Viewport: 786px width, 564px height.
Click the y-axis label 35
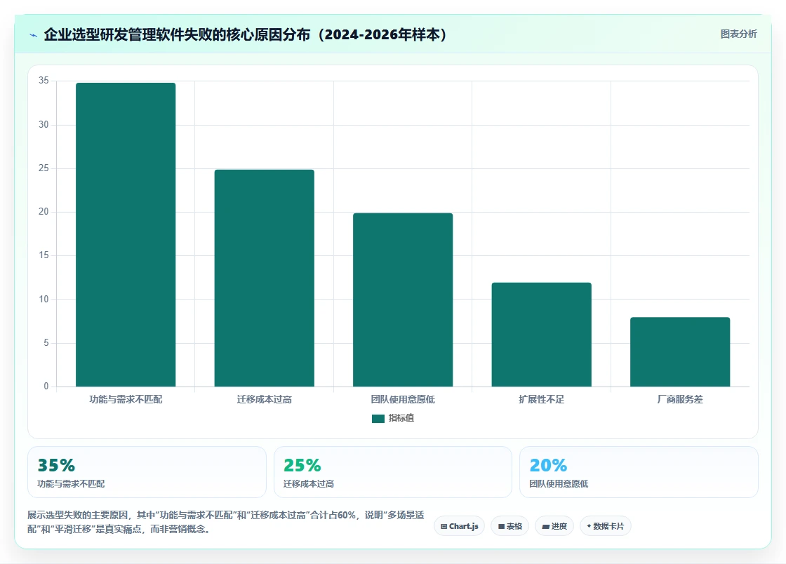(44, 81)
